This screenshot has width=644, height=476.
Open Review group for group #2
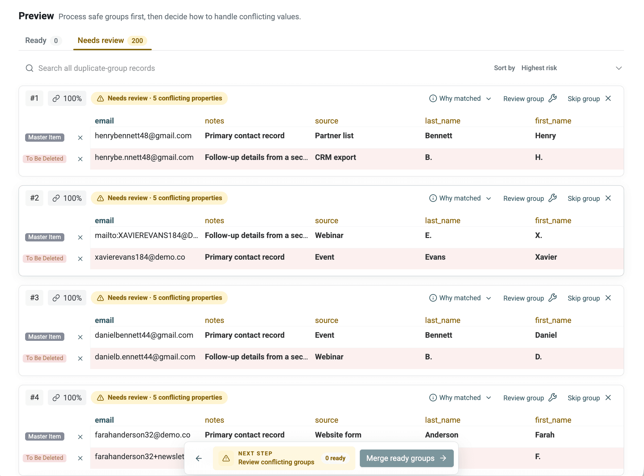[530, 198]
